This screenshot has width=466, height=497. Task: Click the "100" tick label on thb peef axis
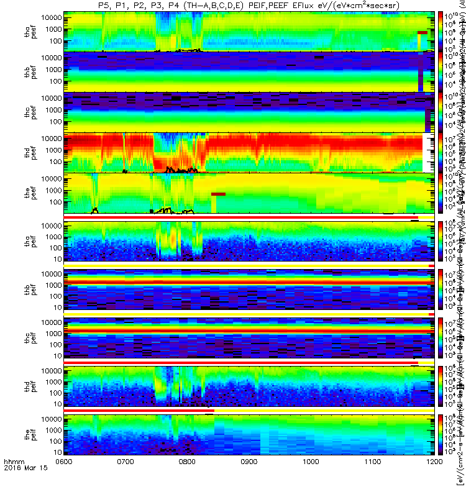(56, 81)
